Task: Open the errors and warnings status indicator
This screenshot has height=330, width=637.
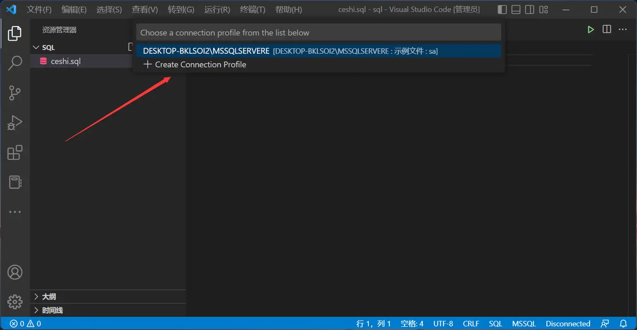Action: click(26, 324)
